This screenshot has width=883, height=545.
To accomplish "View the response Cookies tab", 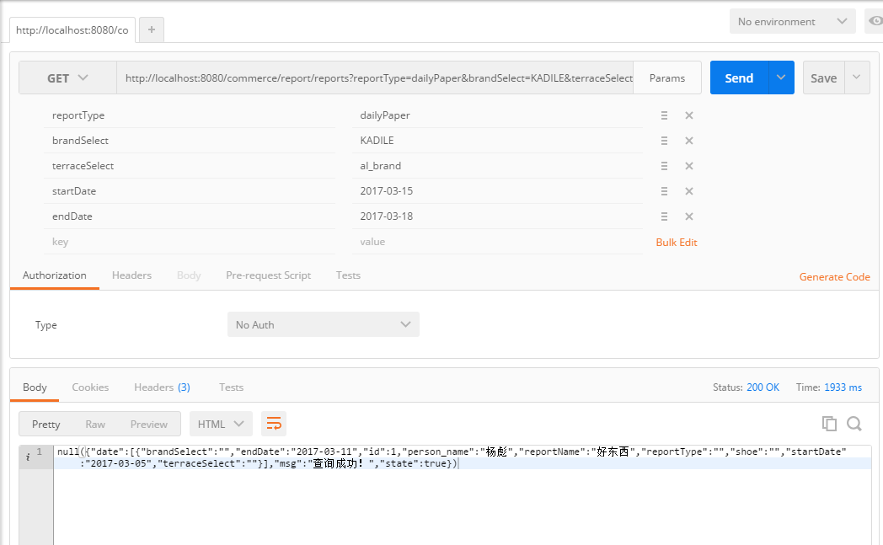I will click(x=90, y=387).
